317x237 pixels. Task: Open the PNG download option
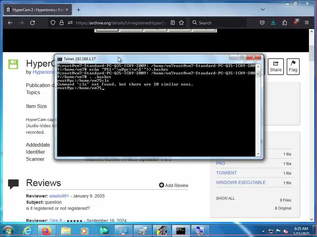220,163
